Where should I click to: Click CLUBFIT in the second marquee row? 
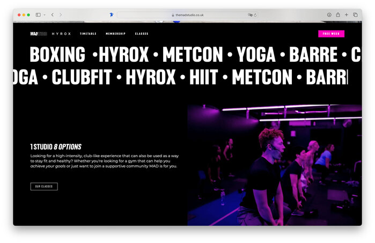click(82, 77)
